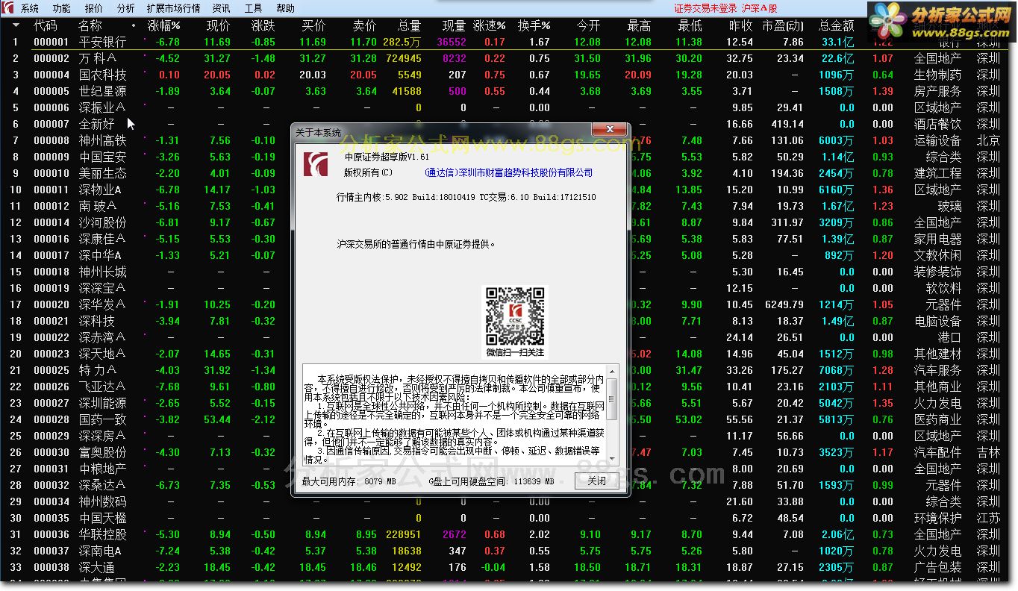Open the 扩展市场行情 menu
This screenshot has width=1018, height=591.
point(174,9)
